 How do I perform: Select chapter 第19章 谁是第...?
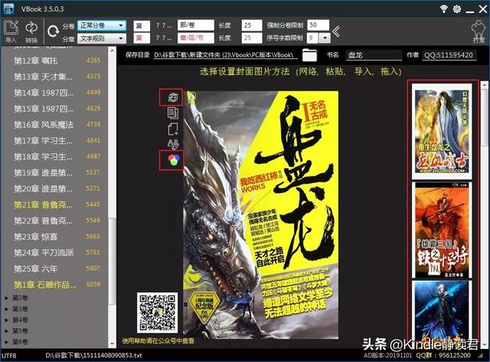pyautogui.click(x=56, y=173)
